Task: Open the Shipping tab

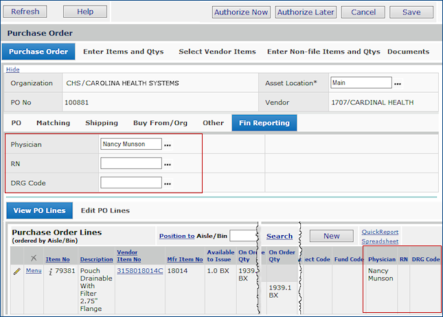Action: 101,123
